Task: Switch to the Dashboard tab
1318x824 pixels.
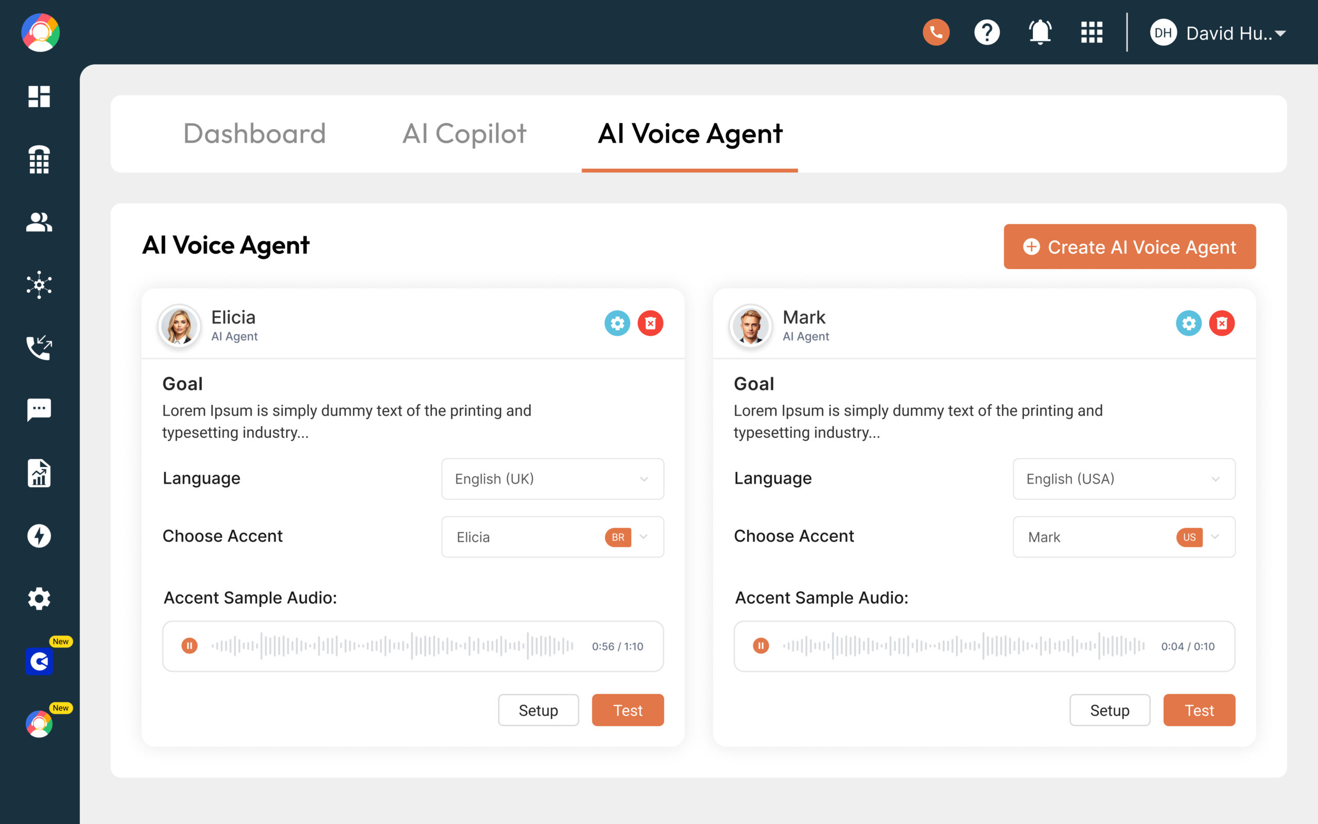Action: (x=254, y=133)
